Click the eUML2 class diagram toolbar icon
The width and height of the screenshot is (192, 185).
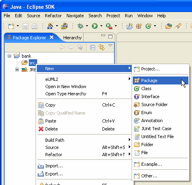(50, 26)
